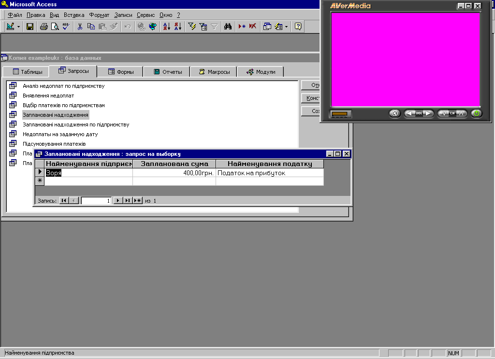Click the format painter brush icon
Image resolution: width=495 pixels, height=359 pixels.
click(114, 27)
